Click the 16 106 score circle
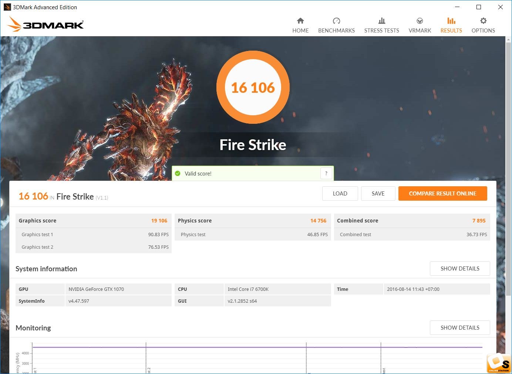This screenshot has width=512, height=374. [253, 87]
